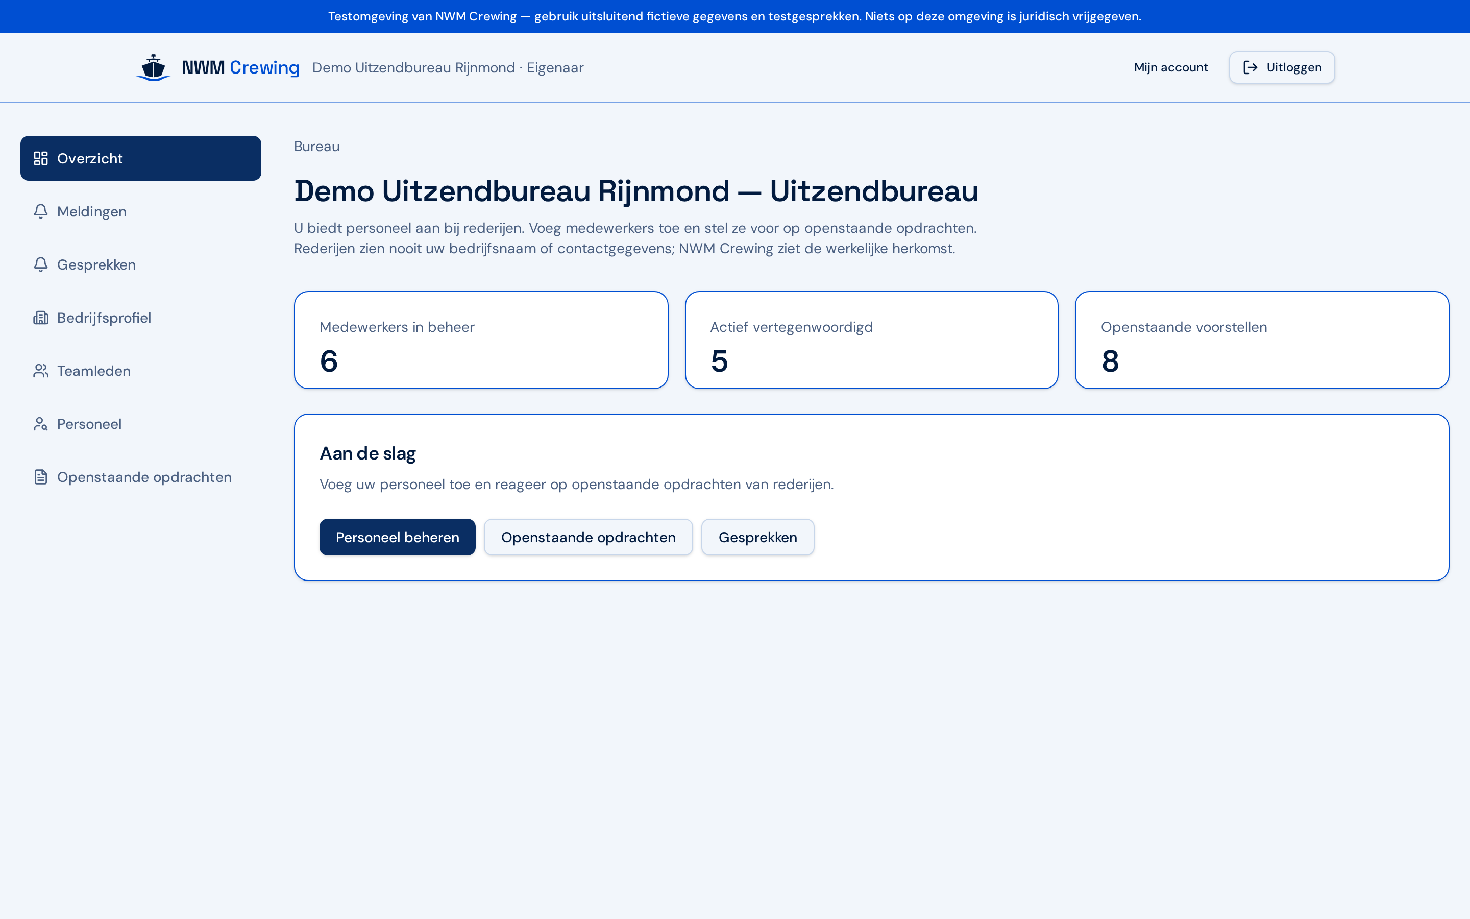Click Mijn account link

(x=1170, y=67)
